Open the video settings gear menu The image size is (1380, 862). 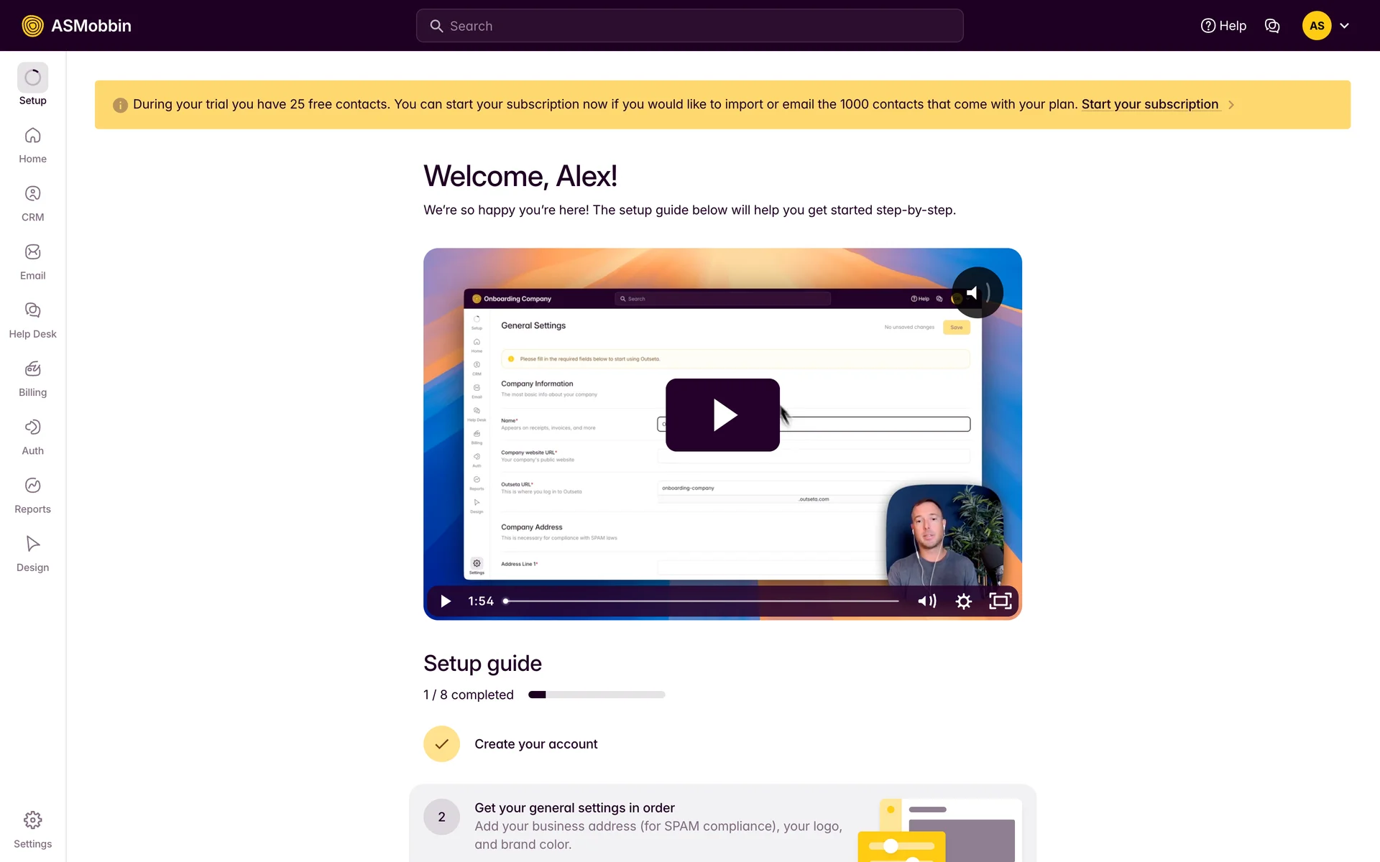pos(963,601)
